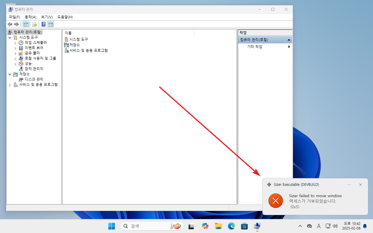
Task: Expand the 기타 작업 submenu arrow
Action: 289,47
